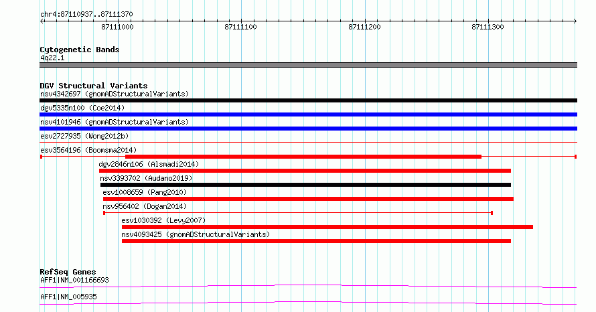Click the DGV Structural Variants track title
This screenshot has width=596, height=312.
pos(94,86)
